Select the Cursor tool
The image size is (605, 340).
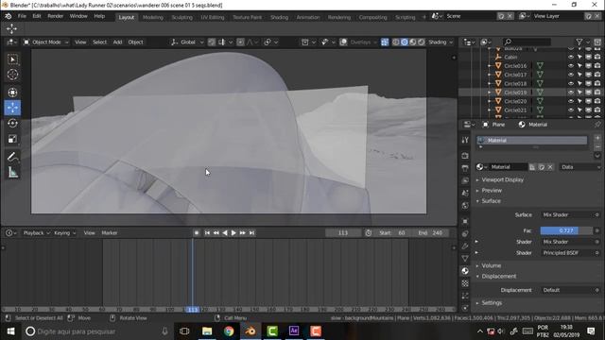(x=12, y=75)
